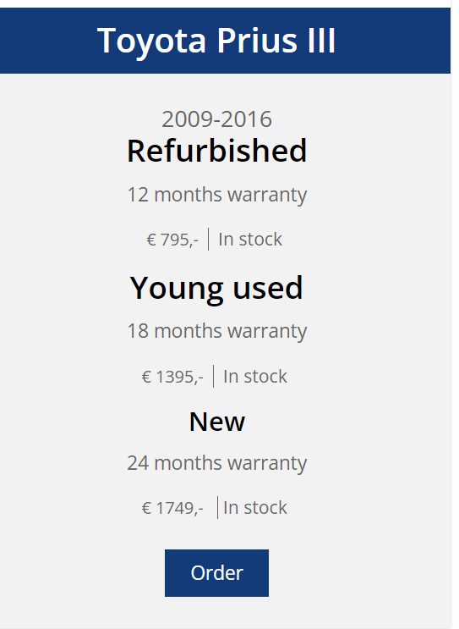459x629 pixels.
Task: Click the Order button
Action: tap(216, 573)
